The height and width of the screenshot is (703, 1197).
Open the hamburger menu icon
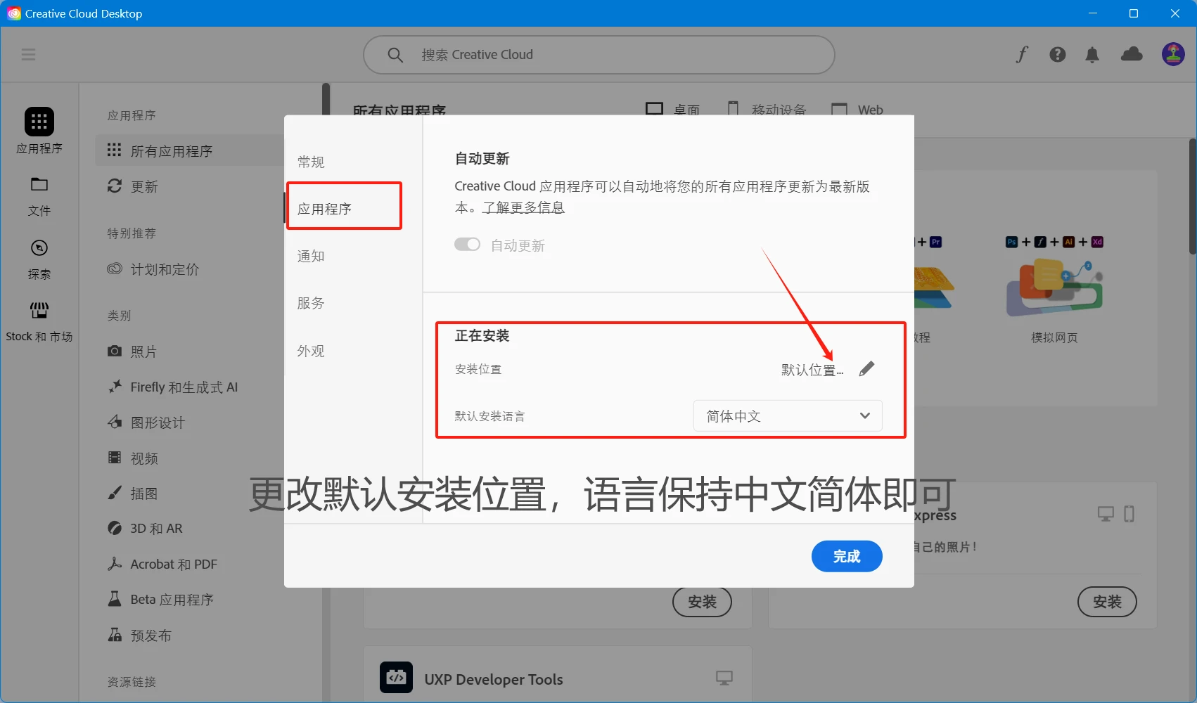[x=28, y=55]
